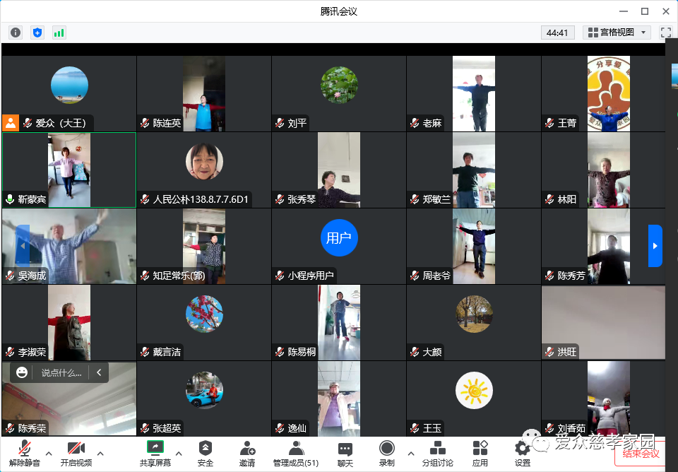The width and height of the screenshot is (678, 472).
Task: Click 管理成员(51) to manage members
Action: 296,453
